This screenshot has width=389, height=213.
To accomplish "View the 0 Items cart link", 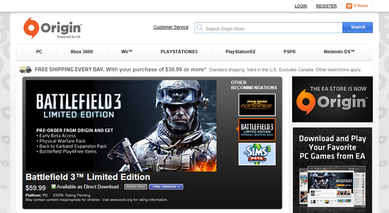I will 361,6.
